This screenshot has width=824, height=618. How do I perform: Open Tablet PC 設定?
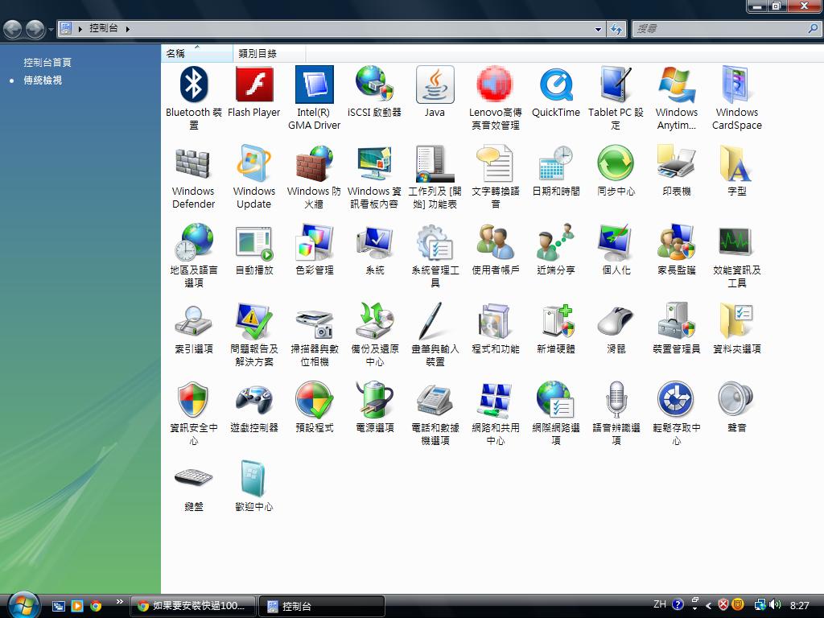(616, 98)
